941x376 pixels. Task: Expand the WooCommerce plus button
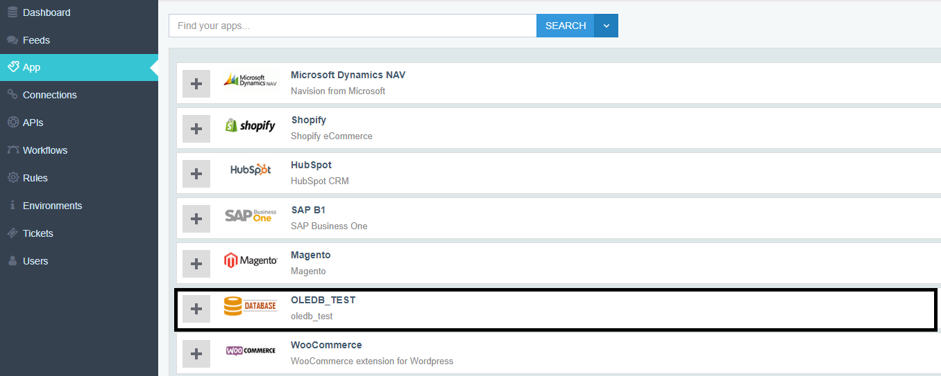point(196,354)
